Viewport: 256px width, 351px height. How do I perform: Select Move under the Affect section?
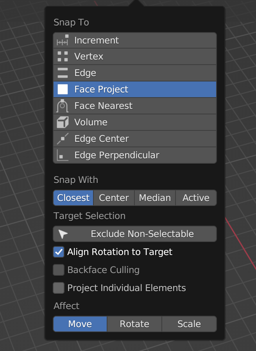click(80, 324)
